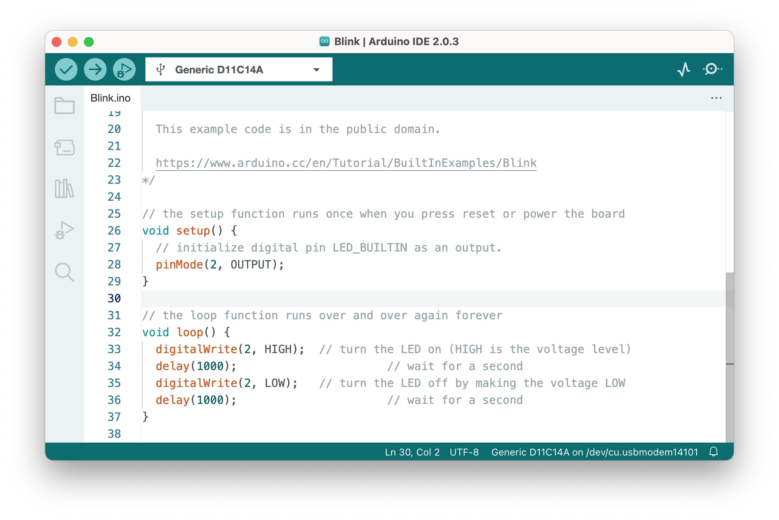
Task: Click the public domain comment on line 20
Action: click(x=298, y=129)
